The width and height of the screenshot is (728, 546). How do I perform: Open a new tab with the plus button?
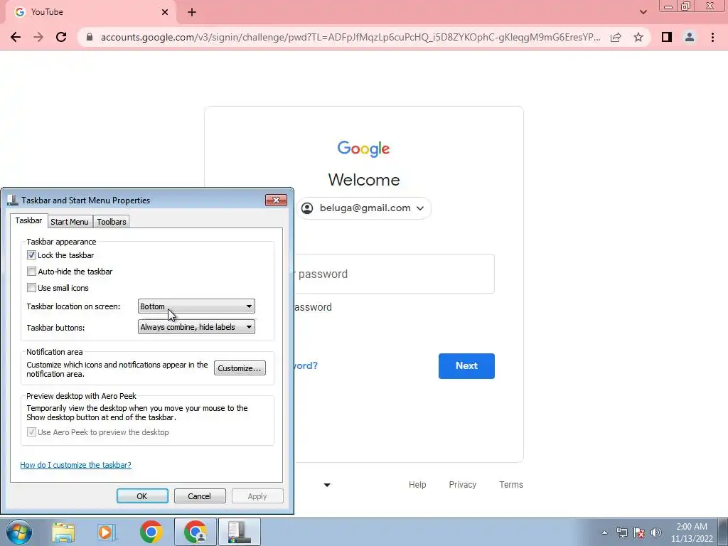pyautogui.click(x=192, y=12)
